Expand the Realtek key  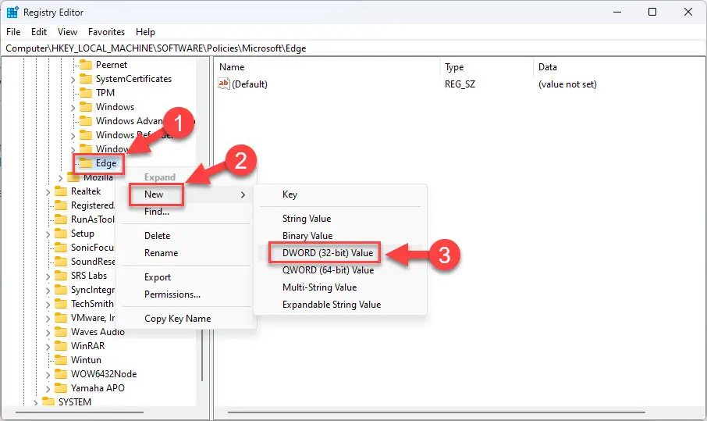click(x=48, y=192)
